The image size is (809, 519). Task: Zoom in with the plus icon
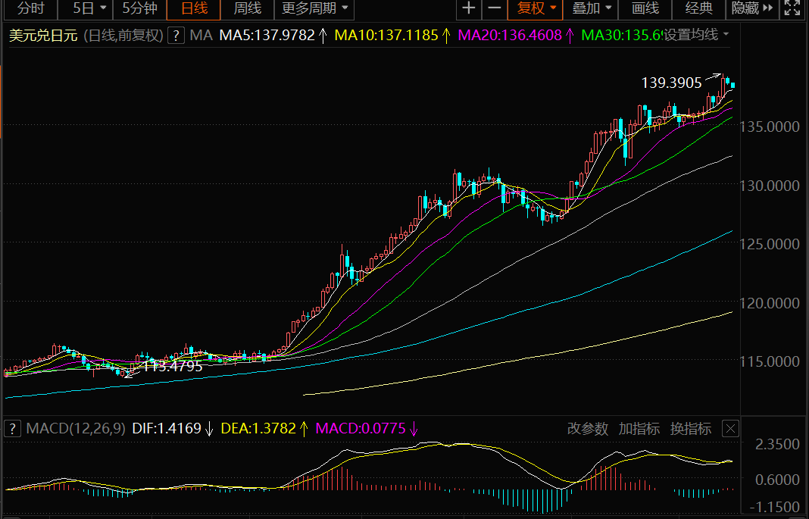pos(469,9)
